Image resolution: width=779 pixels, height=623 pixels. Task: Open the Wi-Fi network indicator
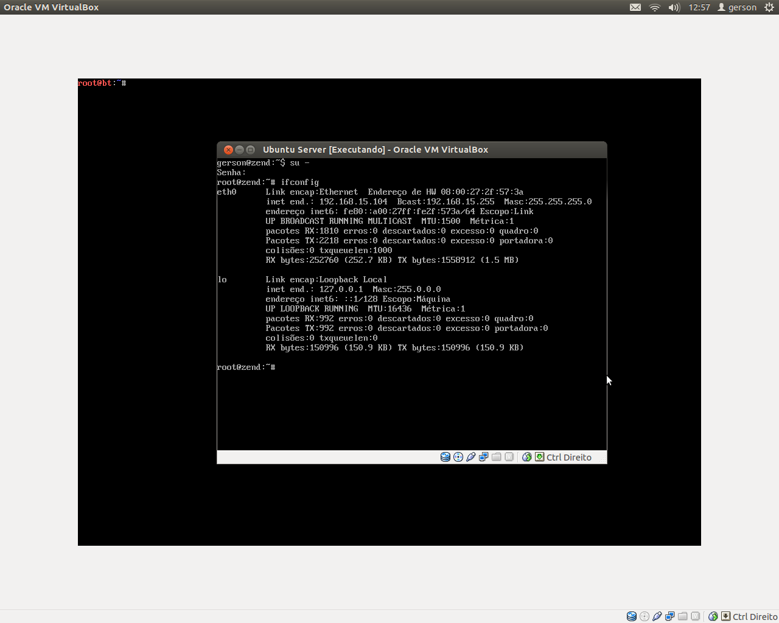tap(655, 7)
